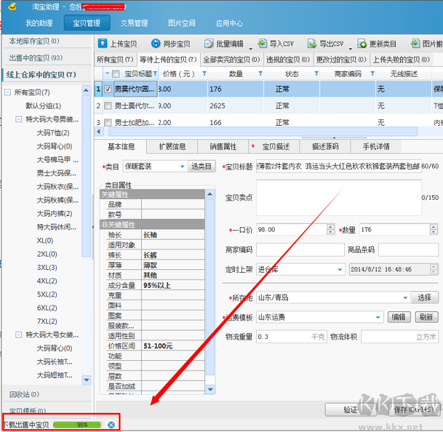Open the 定时上架 进仓库 dropdown

point(340,269)
